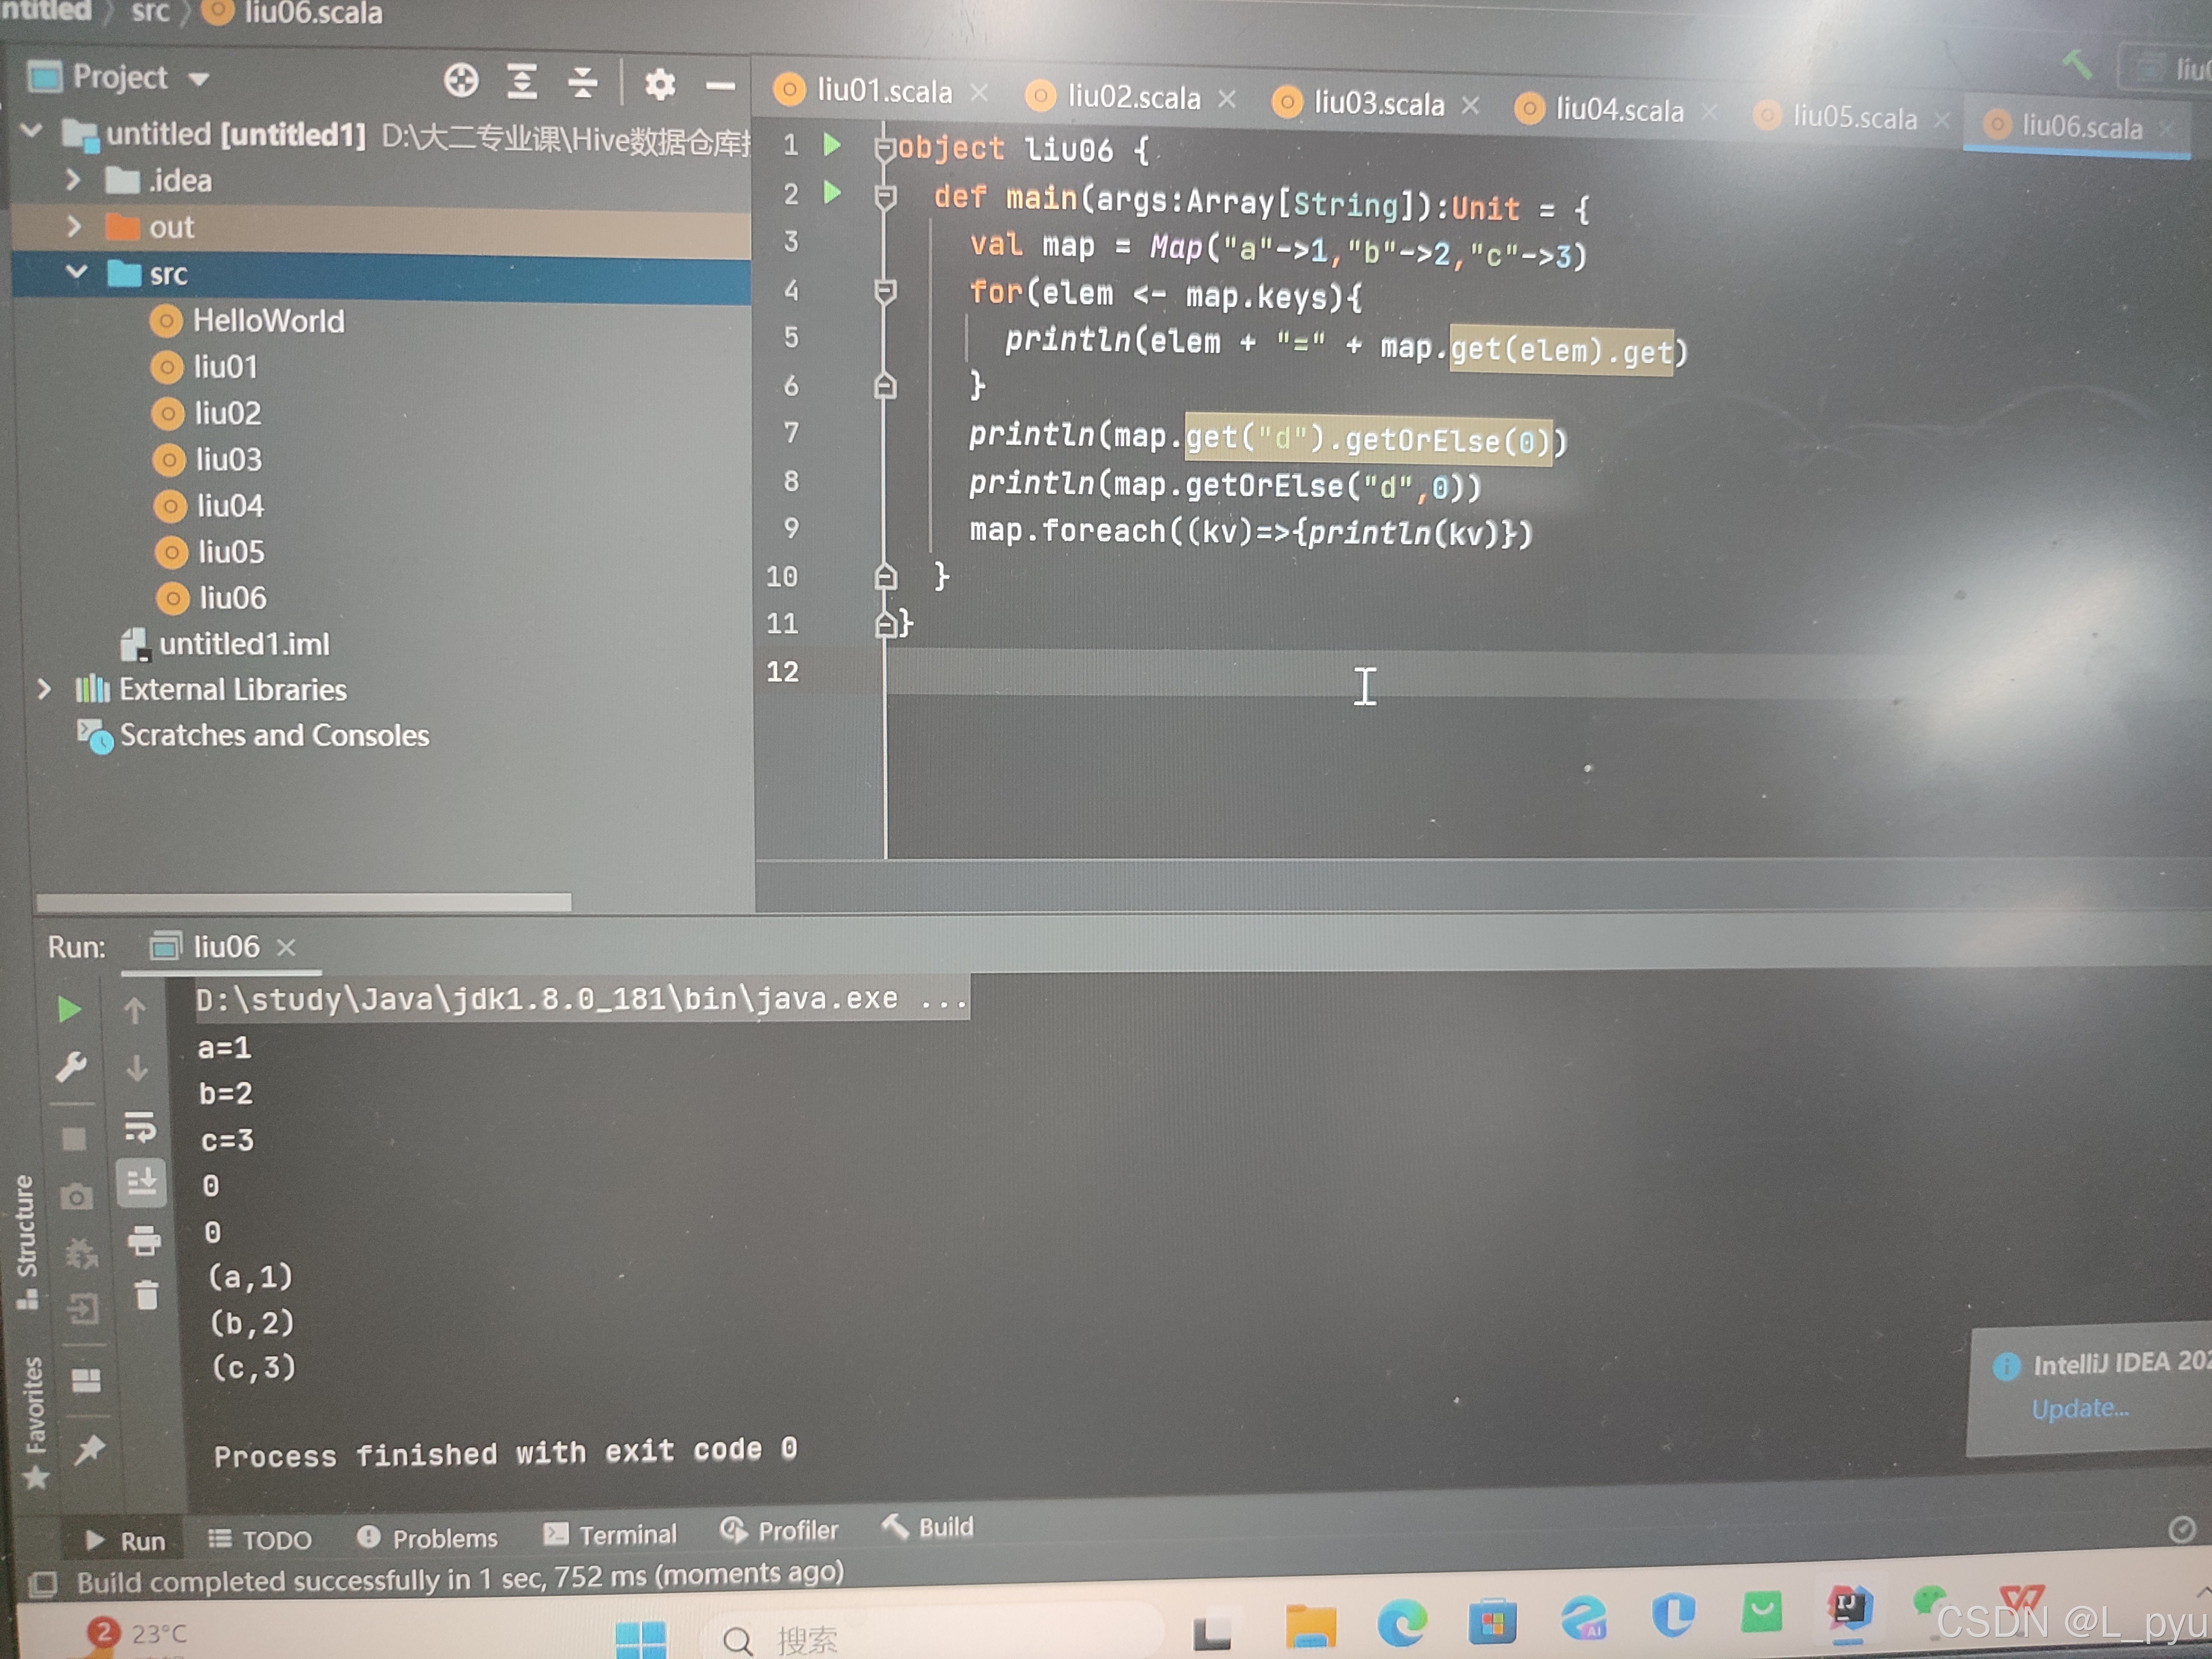Open Project panel settings gear
This screenshot has width=2212, height=1659.
(659, 84)
